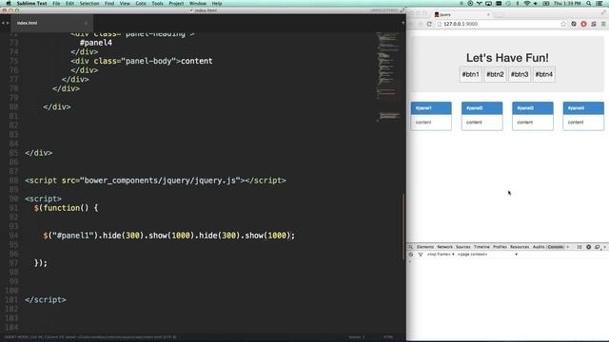Click Sublime's tab-history back arrow

tap(3, 23)
